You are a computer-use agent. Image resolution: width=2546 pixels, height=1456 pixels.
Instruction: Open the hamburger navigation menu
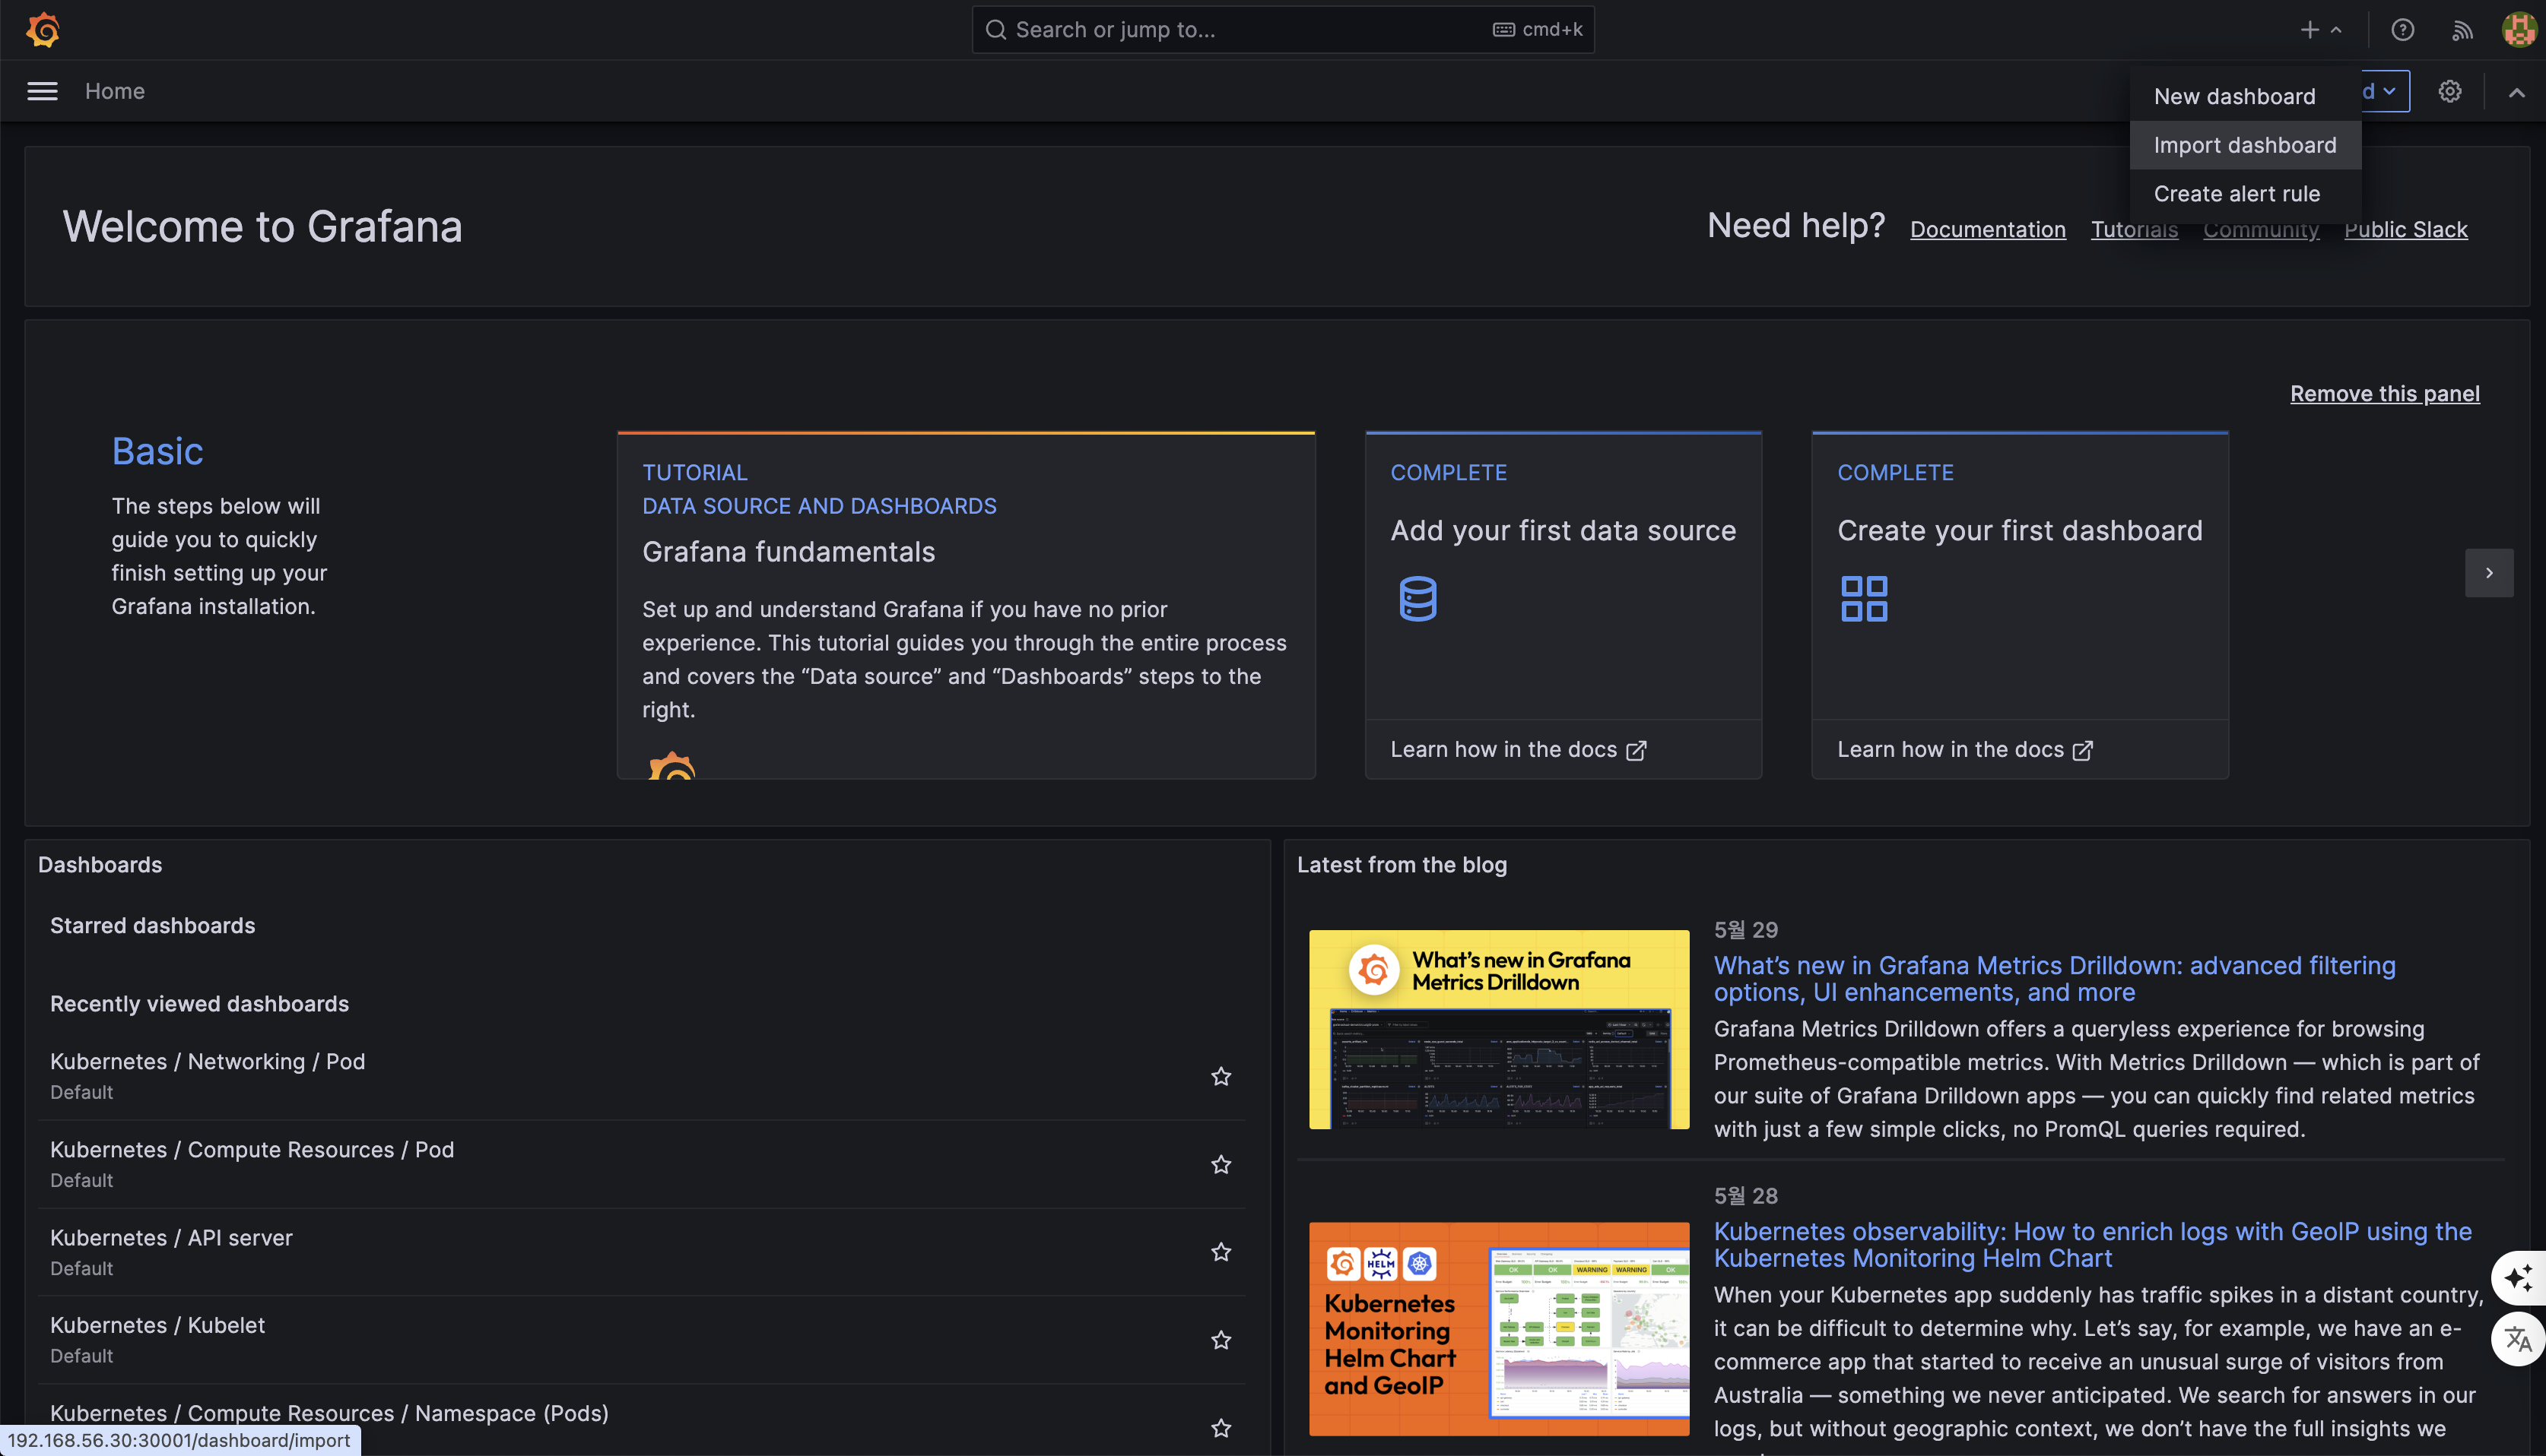point(42,91)
